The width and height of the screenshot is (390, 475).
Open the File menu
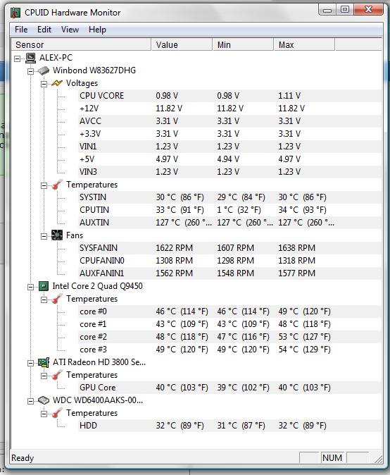[21, 30]
